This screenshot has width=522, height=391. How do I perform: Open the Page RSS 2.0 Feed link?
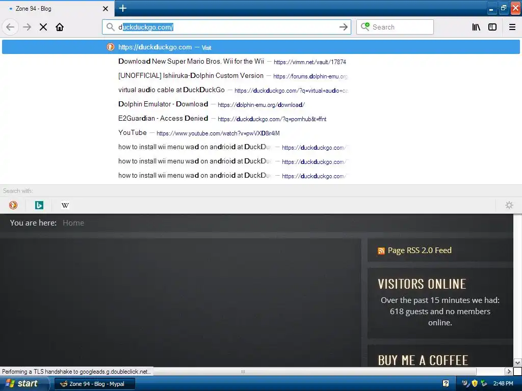[x=420, y=250]
